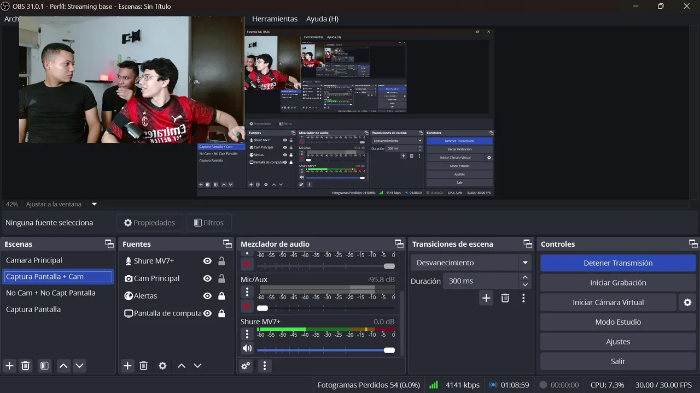Remove selected source with trash icon
This screenshot has height=393, width=700.
pos(143,366)
